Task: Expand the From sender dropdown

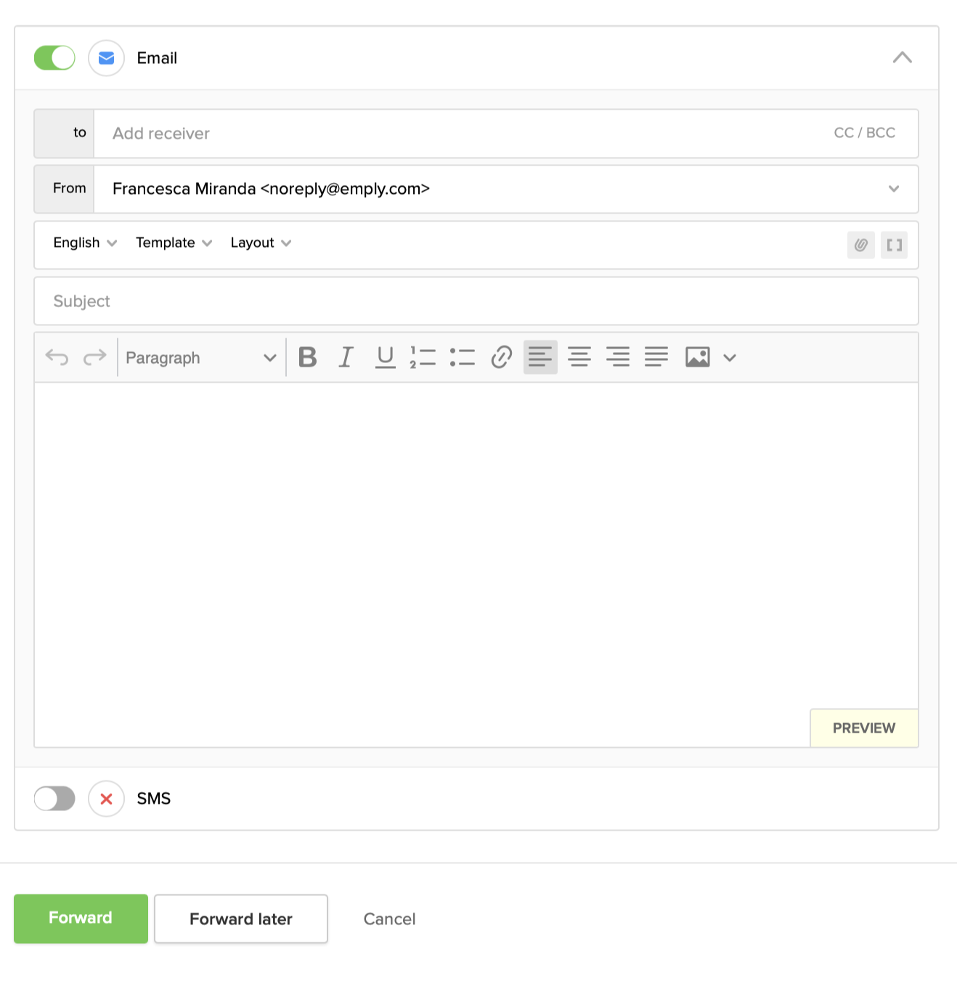Action: click(893, 189)
